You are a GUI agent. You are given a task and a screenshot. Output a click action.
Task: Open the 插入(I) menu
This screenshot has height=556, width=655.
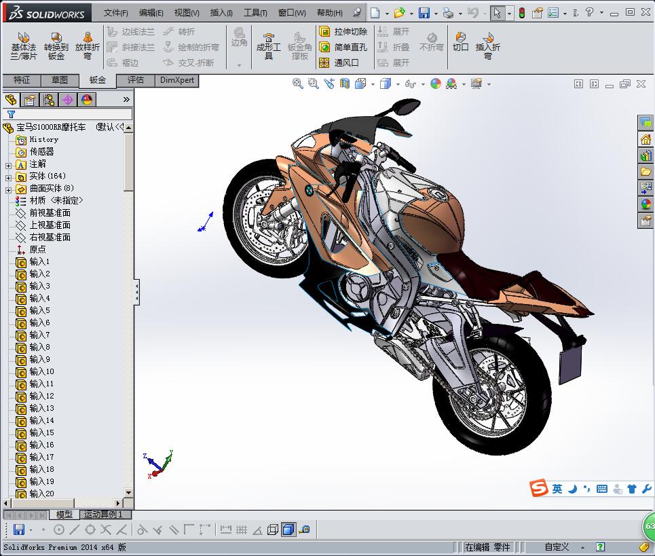click(221, 13)
